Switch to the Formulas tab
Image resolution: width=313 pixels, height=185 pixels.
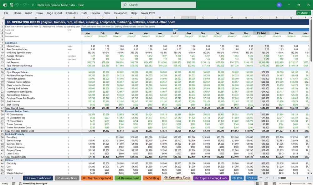click(72, 13)
